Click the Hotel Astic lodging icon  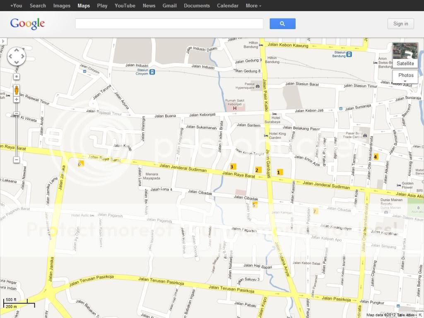click(x=92, y=215)
